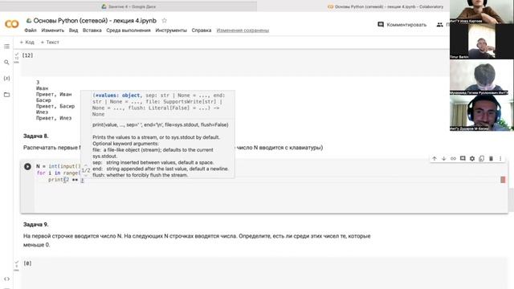Open the Инструменты menu

[x=171, y=31]
